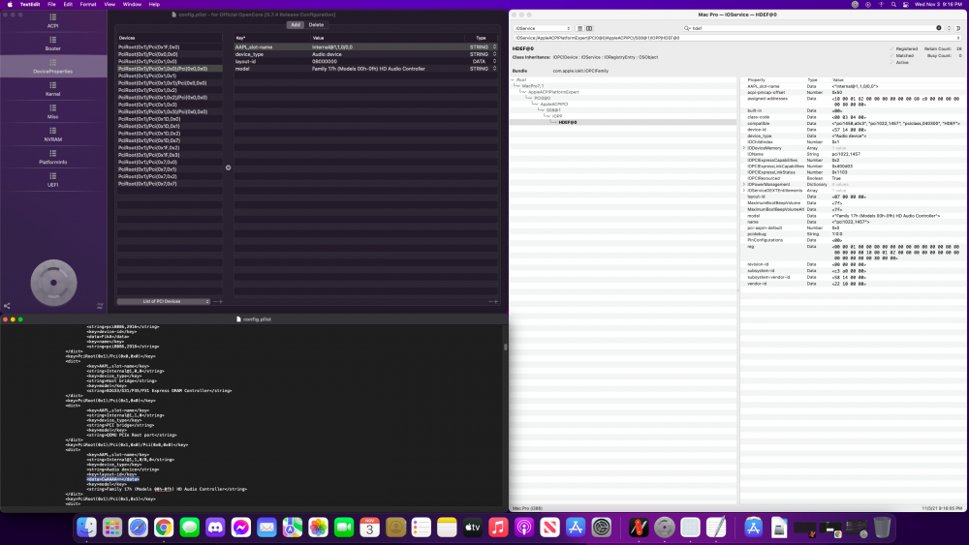Image resolution: width=969 pixels, height=545 pixels.
Task: Select device PciRoot(0x1)/Pci(0x1F,0x0)
Action: tap(170, 46)
